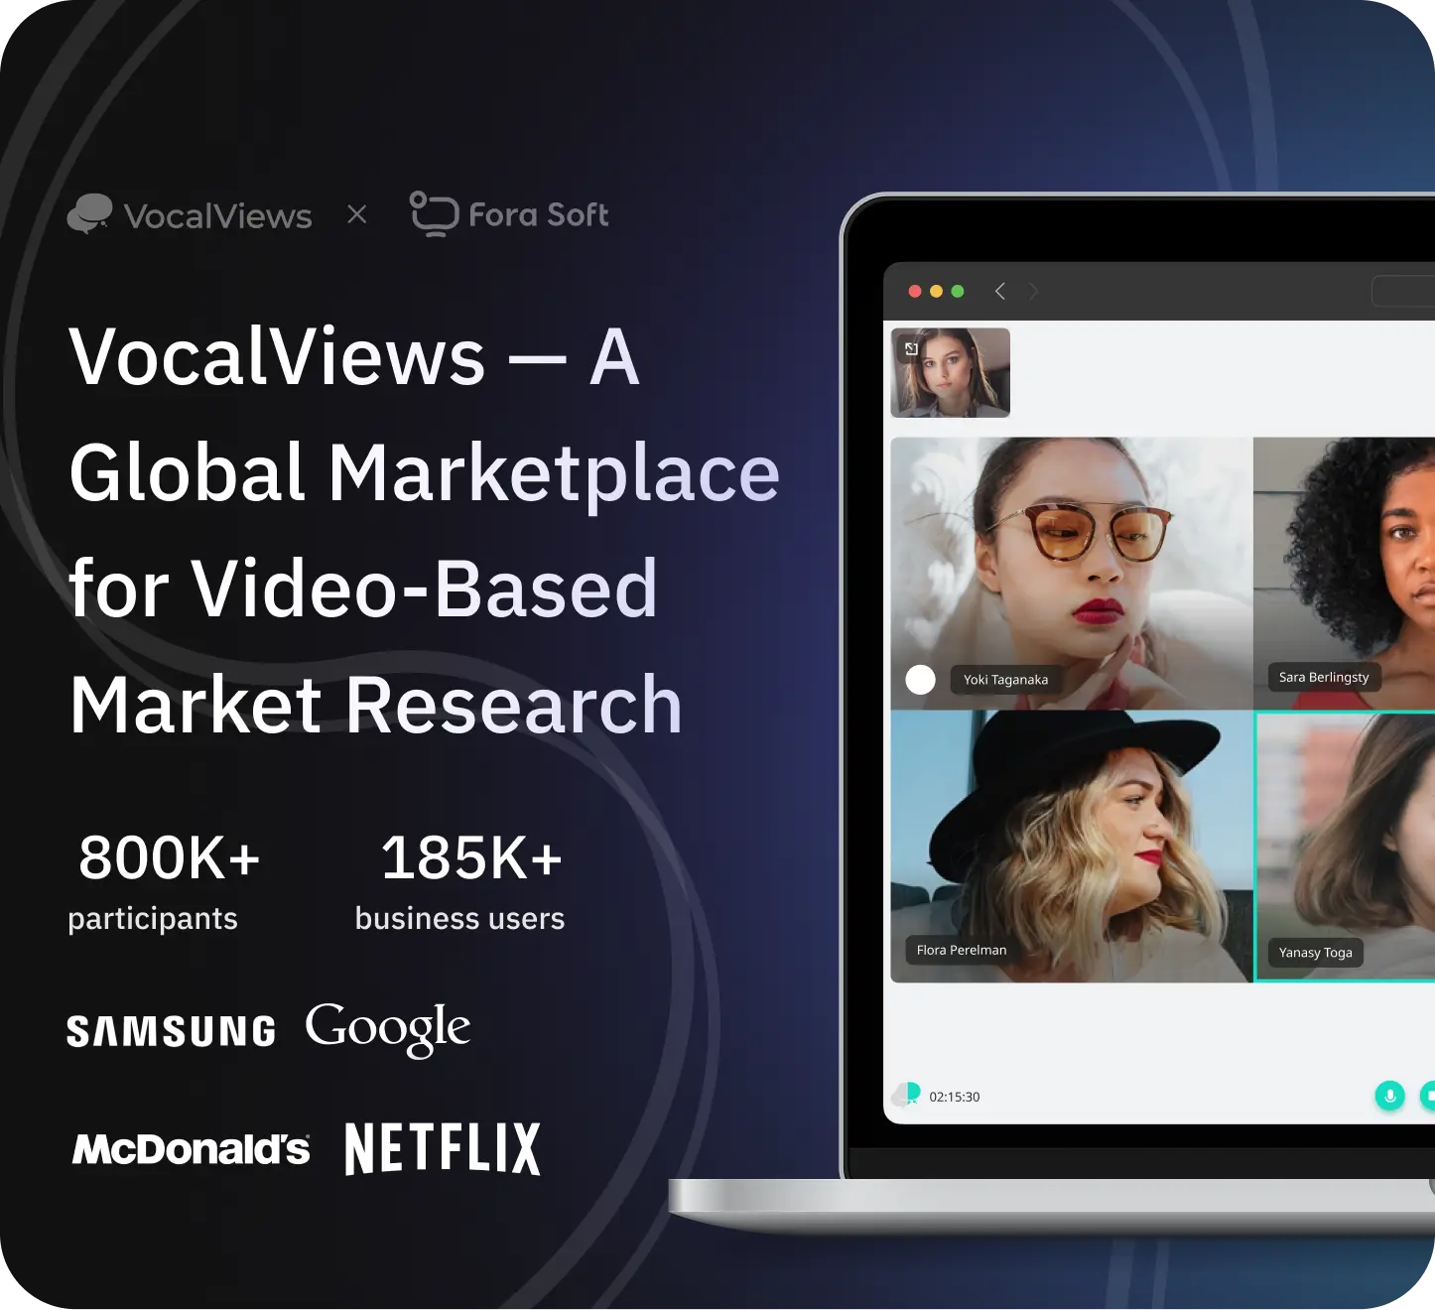Select Flora Perelman's video tile
Viewport: 1435px width, 1310px height.
pyautogui.click(x=1072, y=847)
